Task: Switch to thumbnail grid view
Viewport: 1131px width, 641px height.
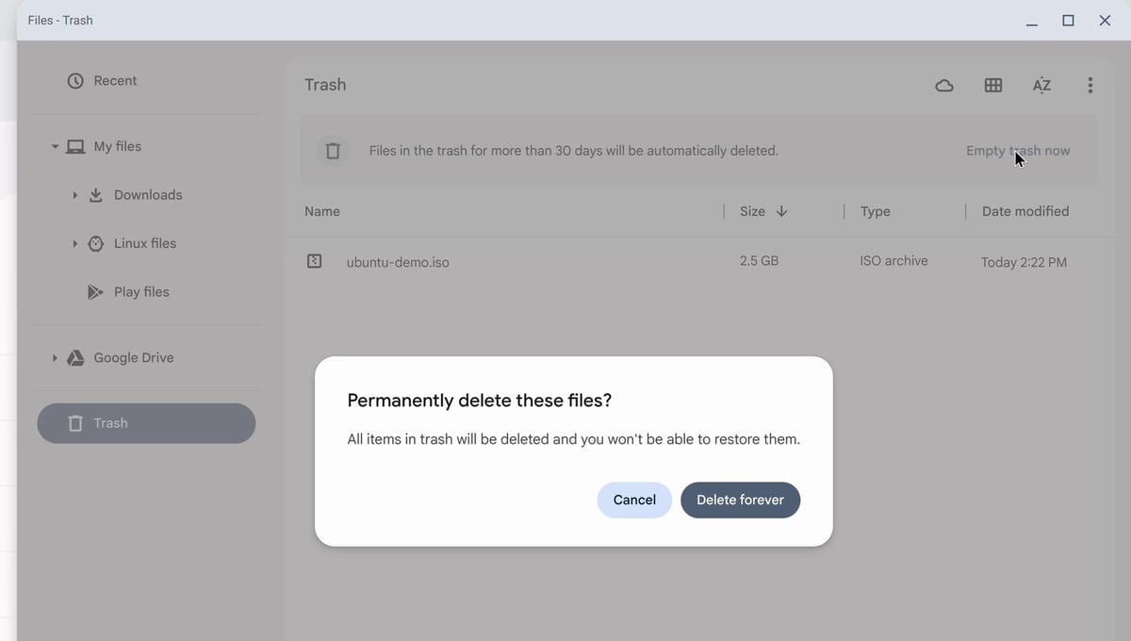Action: point(992,86)
